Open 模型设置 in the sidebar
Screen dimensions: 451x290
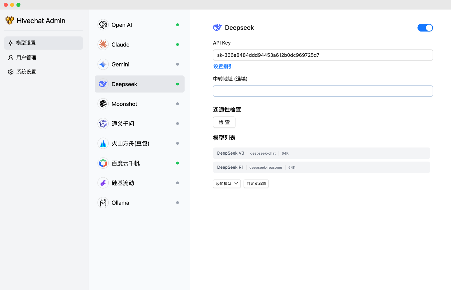point(44,43)
